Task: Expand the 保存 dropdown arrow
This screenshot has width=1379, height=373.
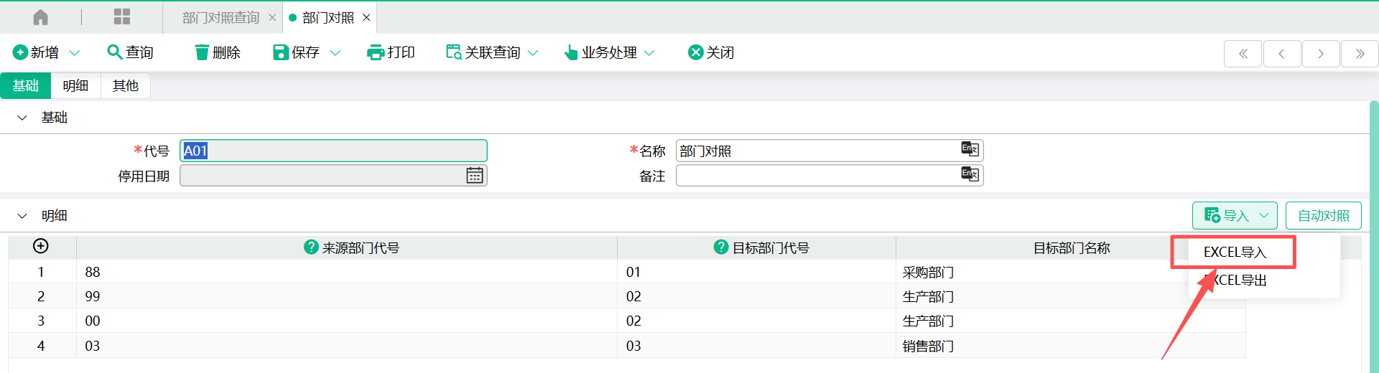Action: (335, 53)
